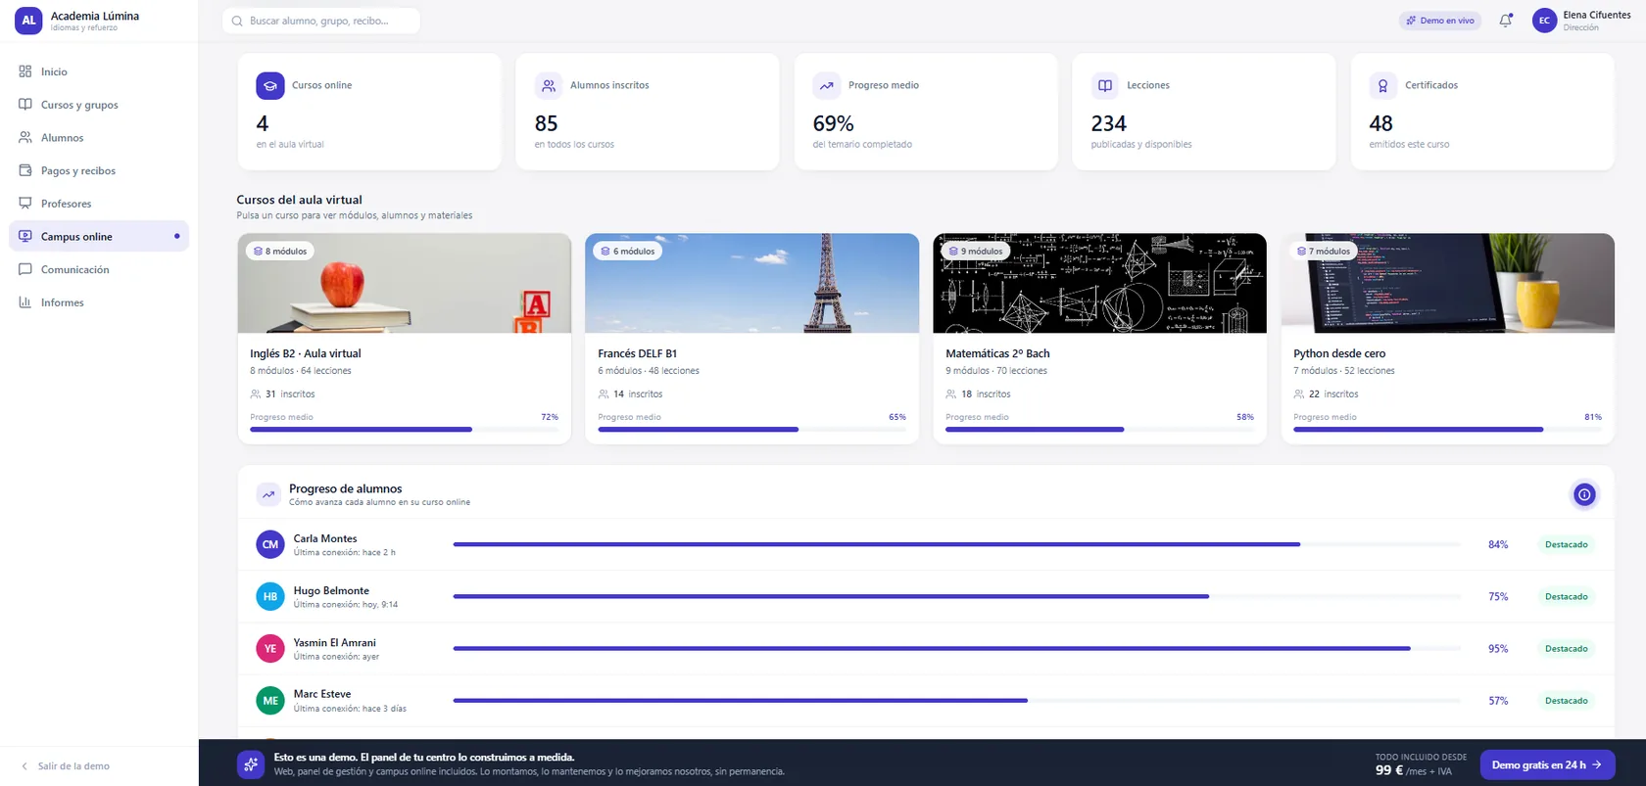Viewport: 1646px width, 786px height.
Task: Click the 6 módulos badge
Action: point(628,252)
